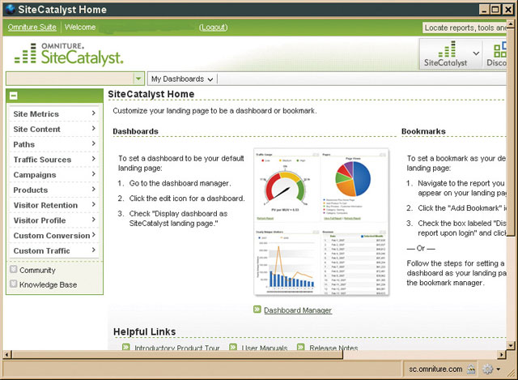The image size is (518, 380).
Task: Expand the Custom Traffic submenu arrow
Action: coord(94,250)
